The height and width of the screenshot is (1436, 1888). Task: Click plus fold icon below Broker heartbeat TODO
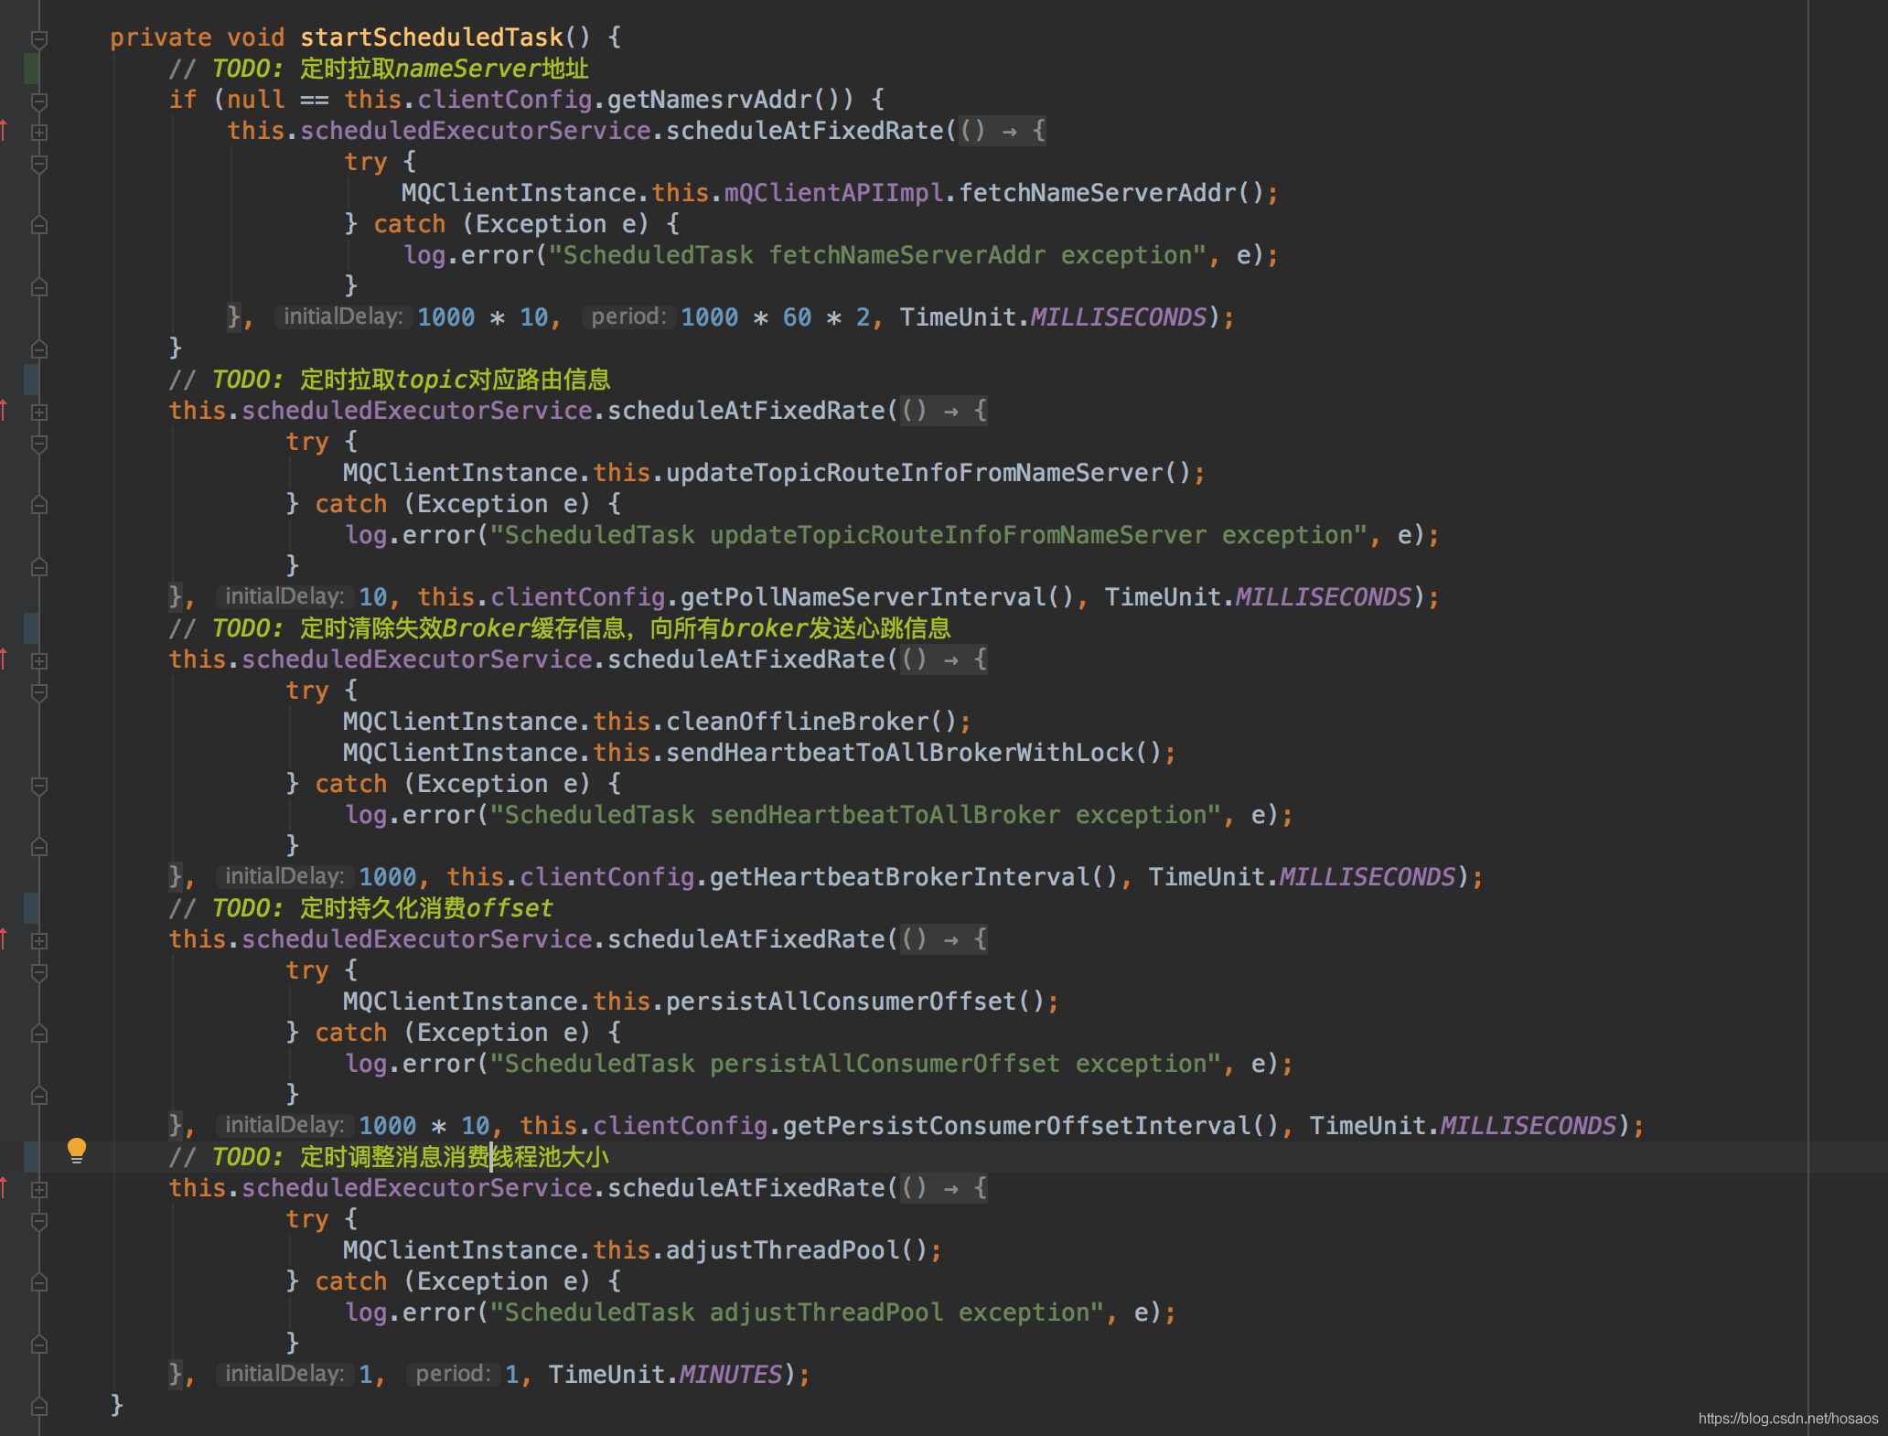pos(39,660)
